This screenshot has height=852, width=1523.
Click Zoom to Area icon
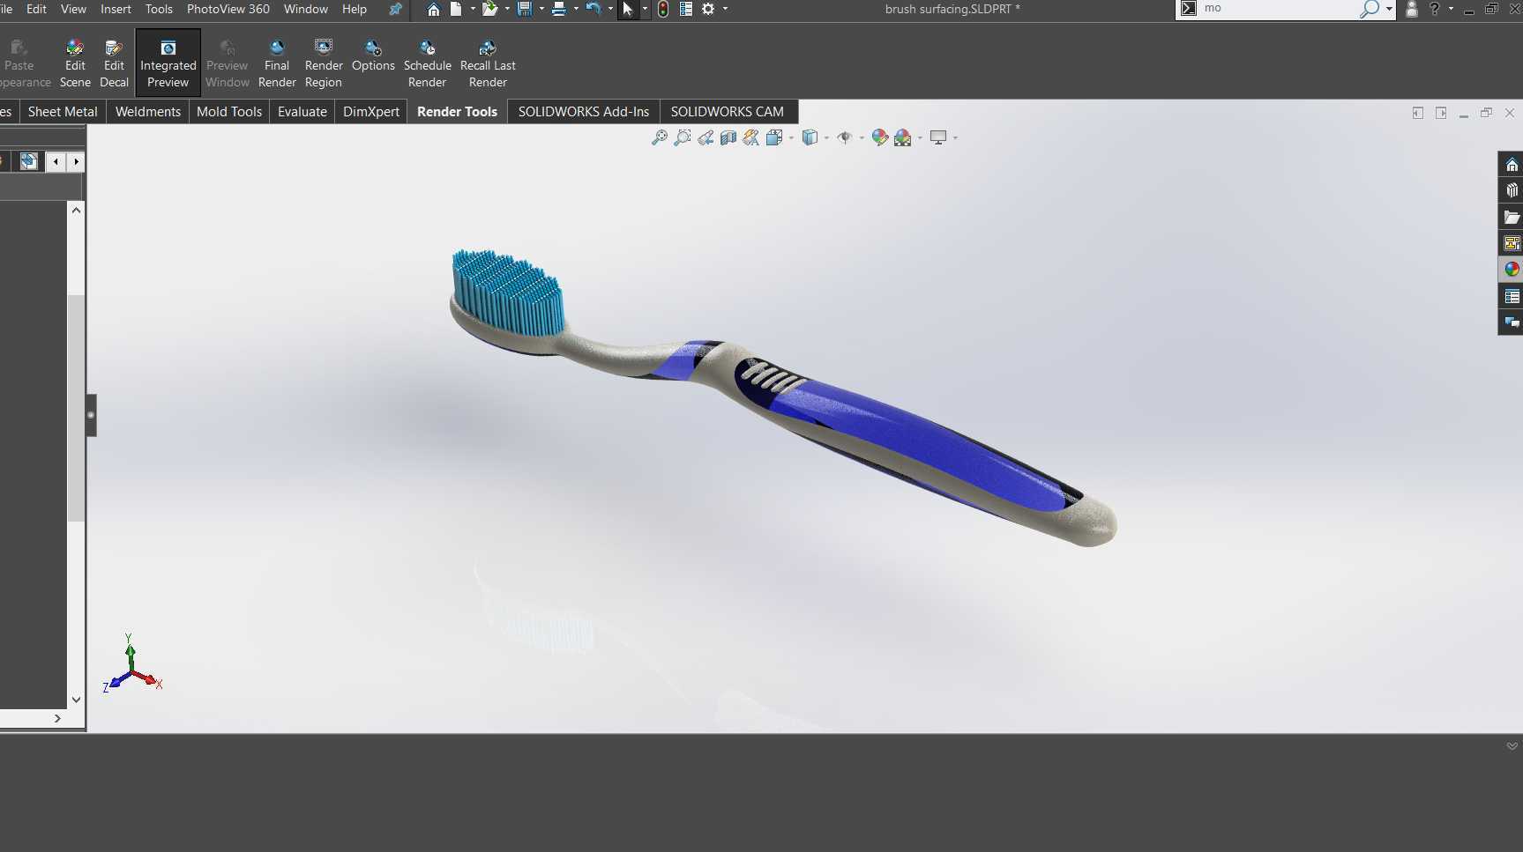[x=682, y=137]
